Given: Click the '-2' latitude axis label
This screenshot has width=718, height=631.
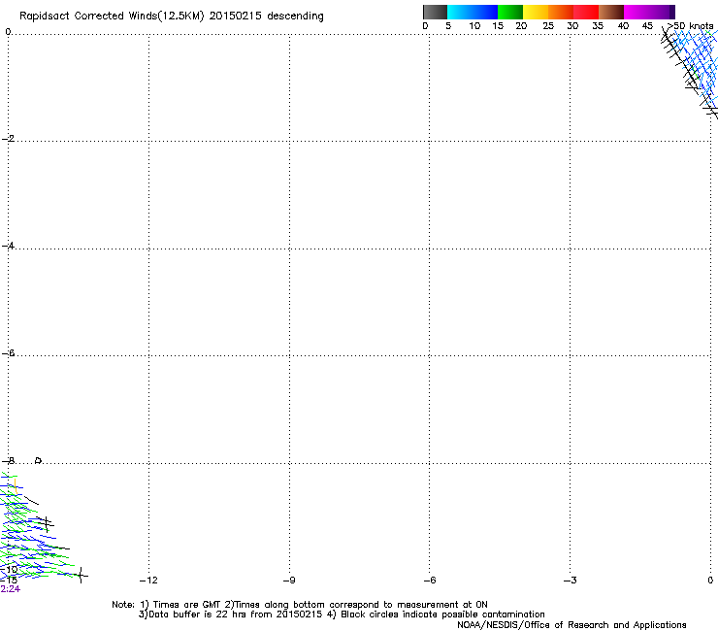Looking at the screenshot, I should (8, 139).
